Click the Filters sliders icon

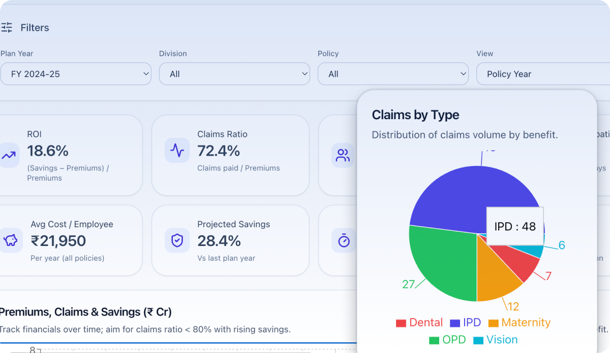pos(7,27)
